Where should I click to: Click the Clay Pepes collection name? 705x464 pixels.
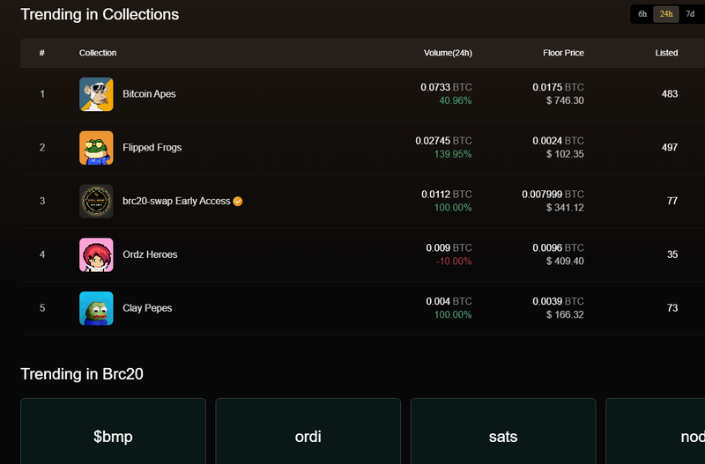point(147,308)
